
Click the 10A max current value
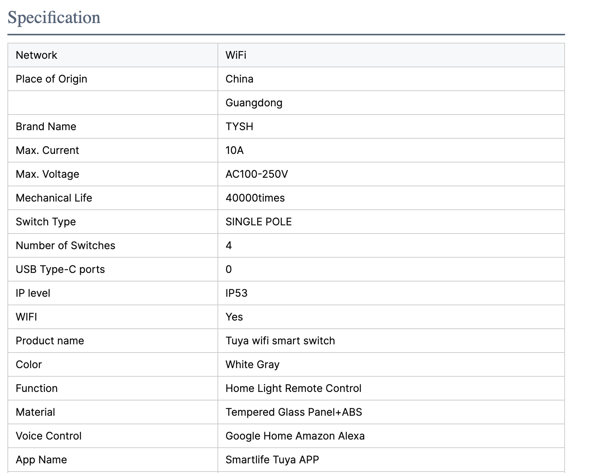235,150
